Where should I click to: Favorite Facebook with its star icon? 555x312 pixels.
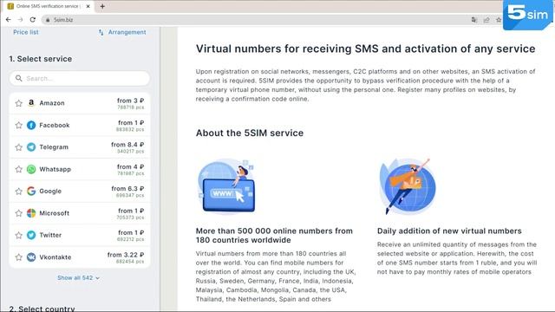[x=19, y=125]
